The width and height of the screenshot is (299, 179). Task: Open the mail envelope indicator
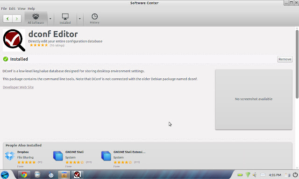point(263,175)
